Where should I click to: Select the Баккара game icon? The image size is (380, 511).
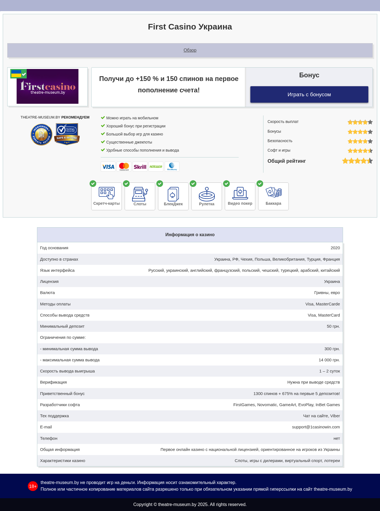coord(273,192)
